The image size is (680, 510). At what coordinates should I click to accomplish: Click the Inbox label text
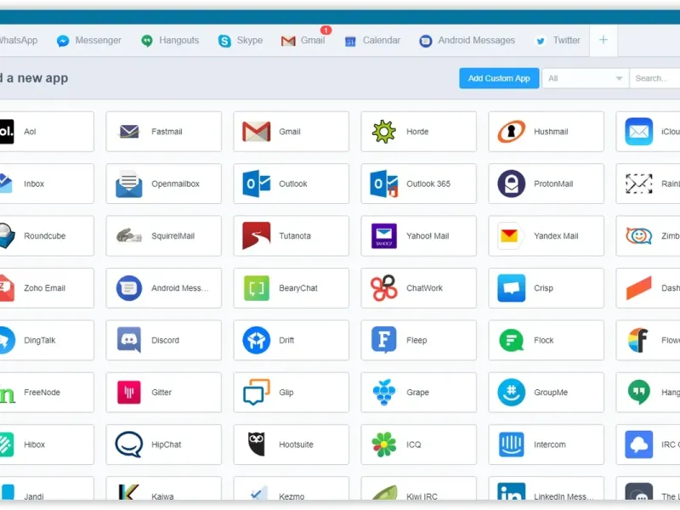34,184
